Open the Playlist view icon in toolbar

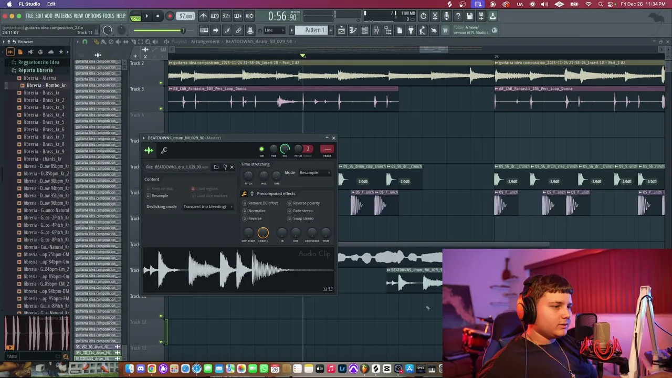point(341,30)
